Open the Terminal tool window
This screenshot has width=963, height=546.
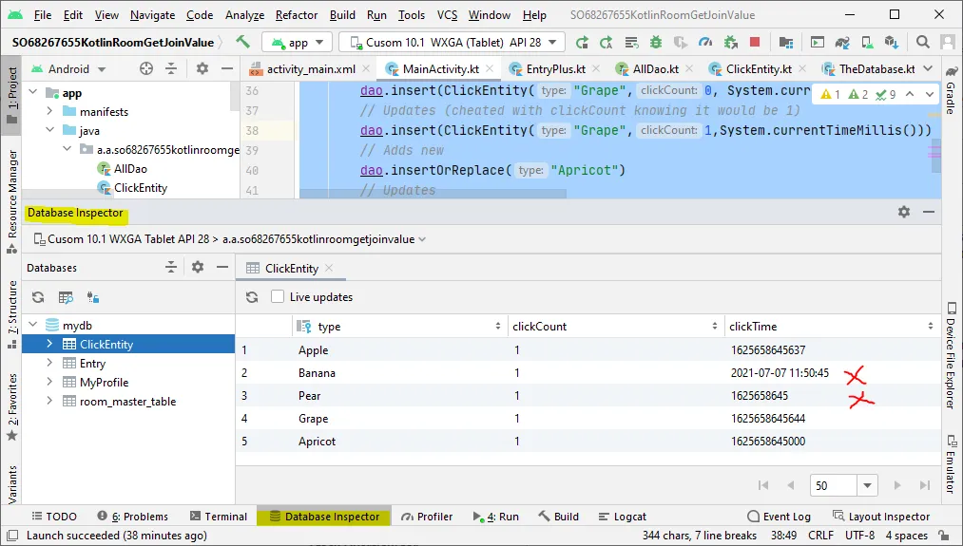(x=218, y=517)
